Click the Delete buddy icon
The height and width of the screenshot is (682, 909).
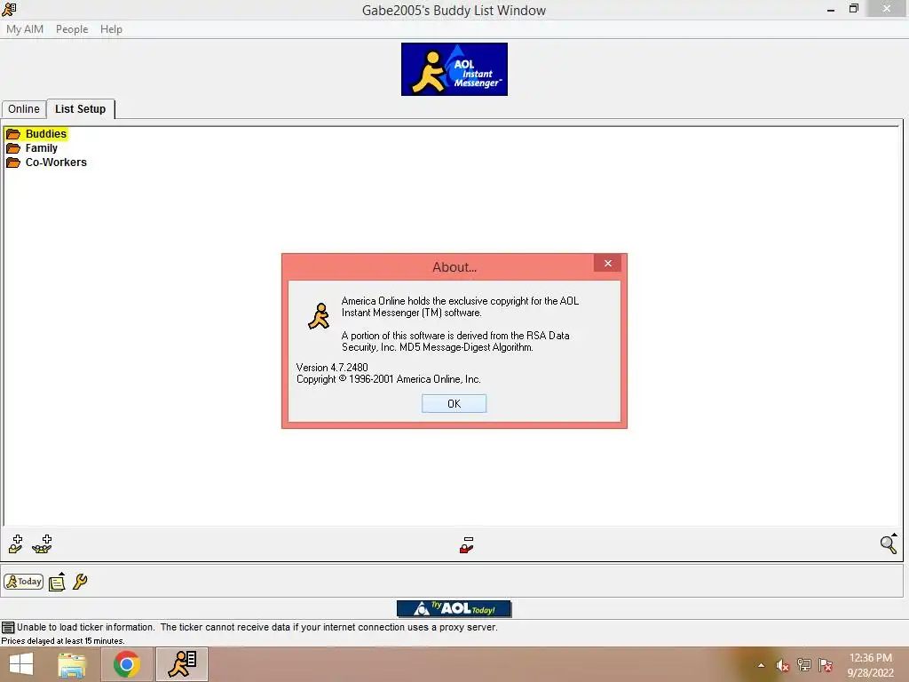pyautogui.click(x=467, y=545)
